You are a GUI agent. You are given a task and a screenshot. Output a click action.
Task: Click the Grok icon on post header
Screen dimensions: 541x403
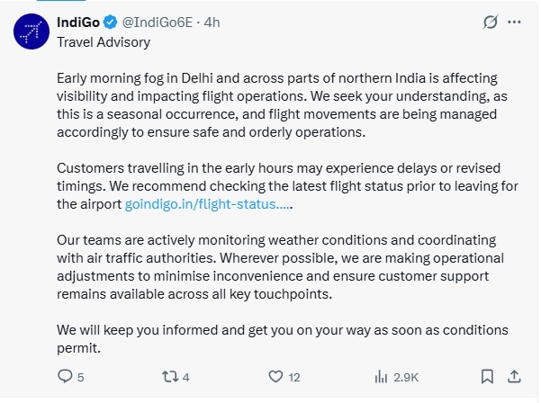click(x=491, y=22)
